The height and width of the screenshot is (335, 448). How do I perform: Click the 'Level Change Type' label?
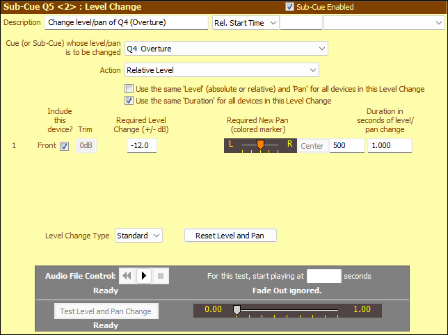(x=77, y=236)
